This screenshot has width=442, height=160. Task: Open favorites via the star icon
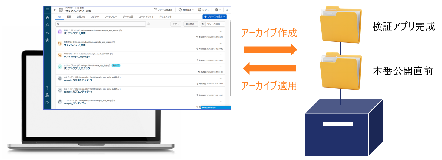point(47,40)
